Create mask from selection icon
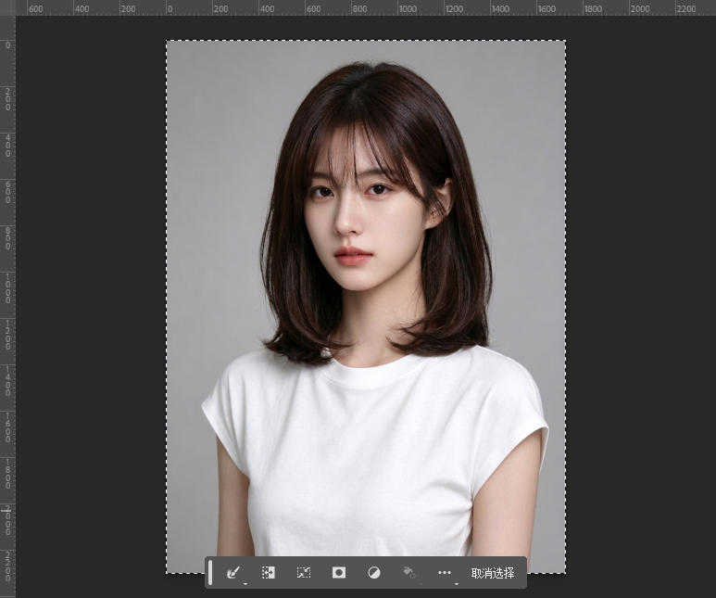 pos(339,572)
